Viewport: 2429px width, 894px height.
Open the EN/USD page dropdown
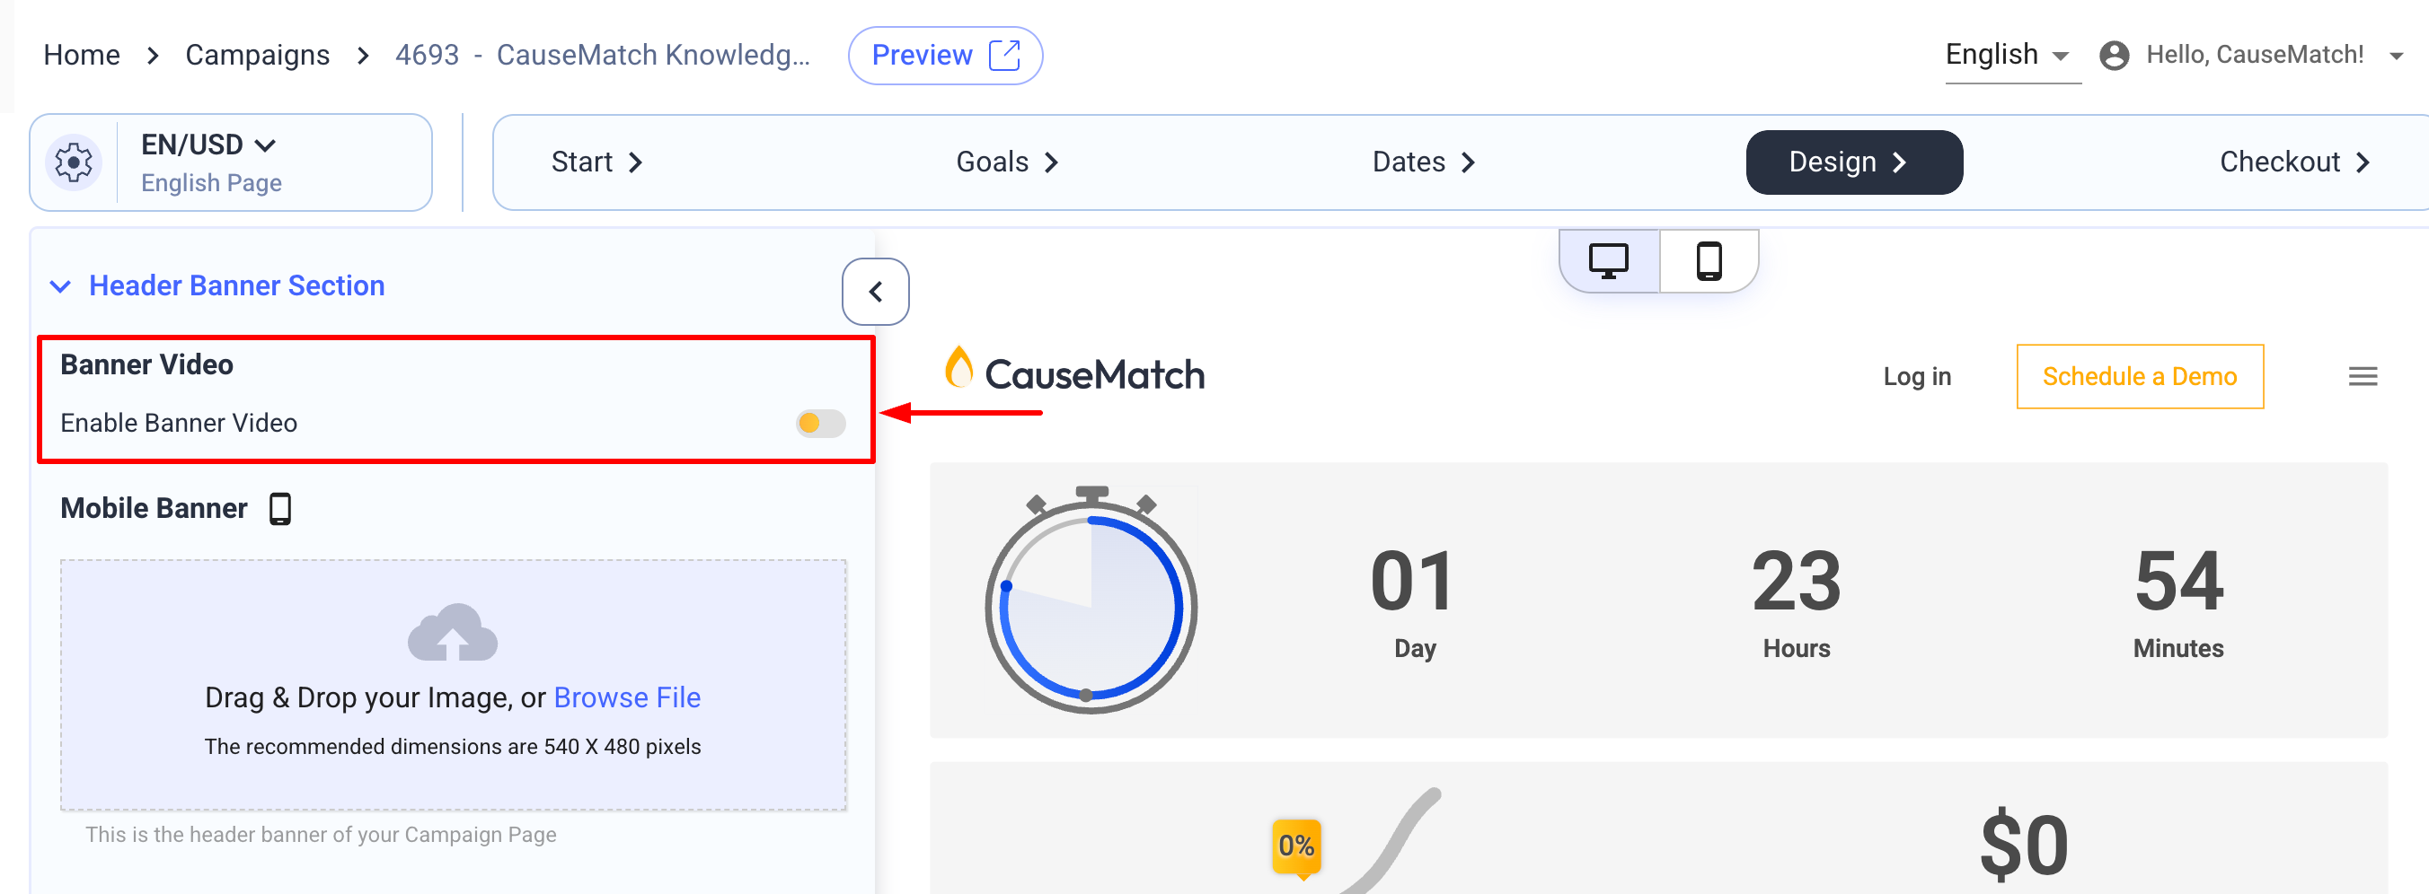point(208,145)
